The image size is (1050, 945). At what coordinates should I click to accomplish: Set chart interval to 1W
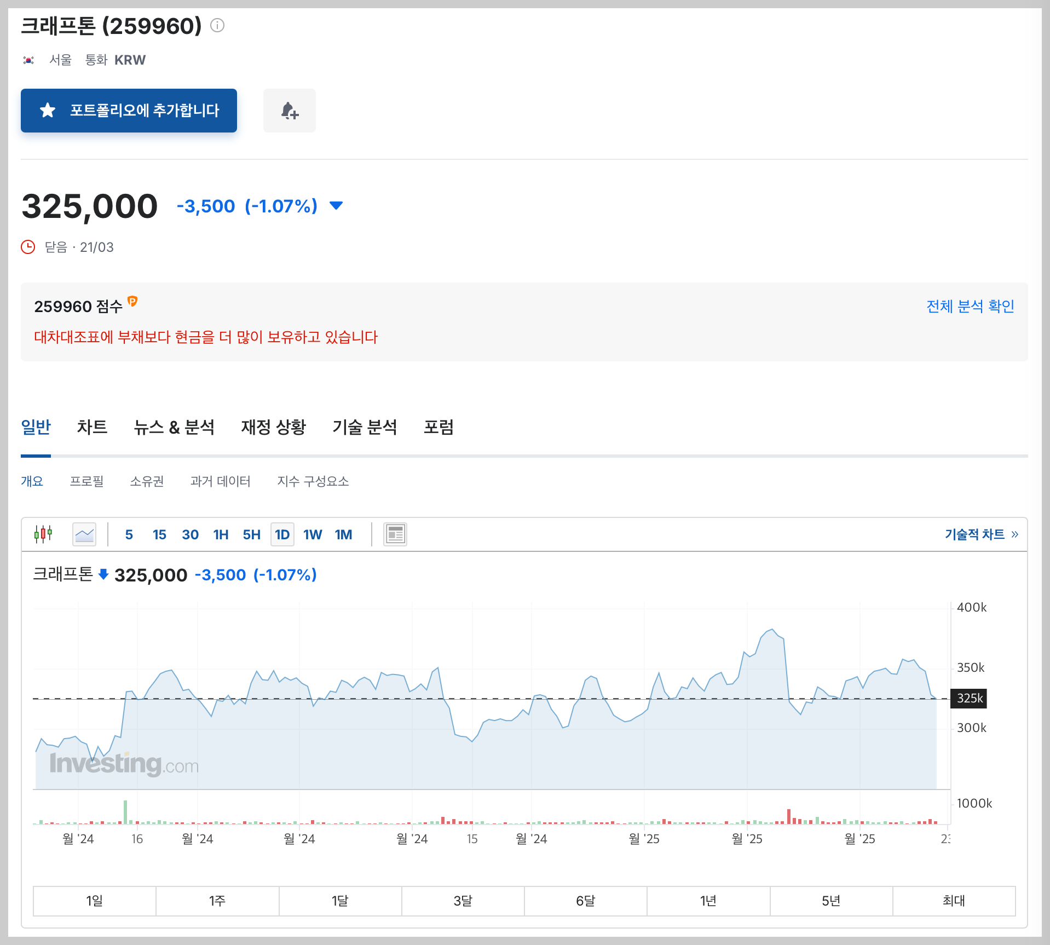pyautogui.click(x=313, y=535)
